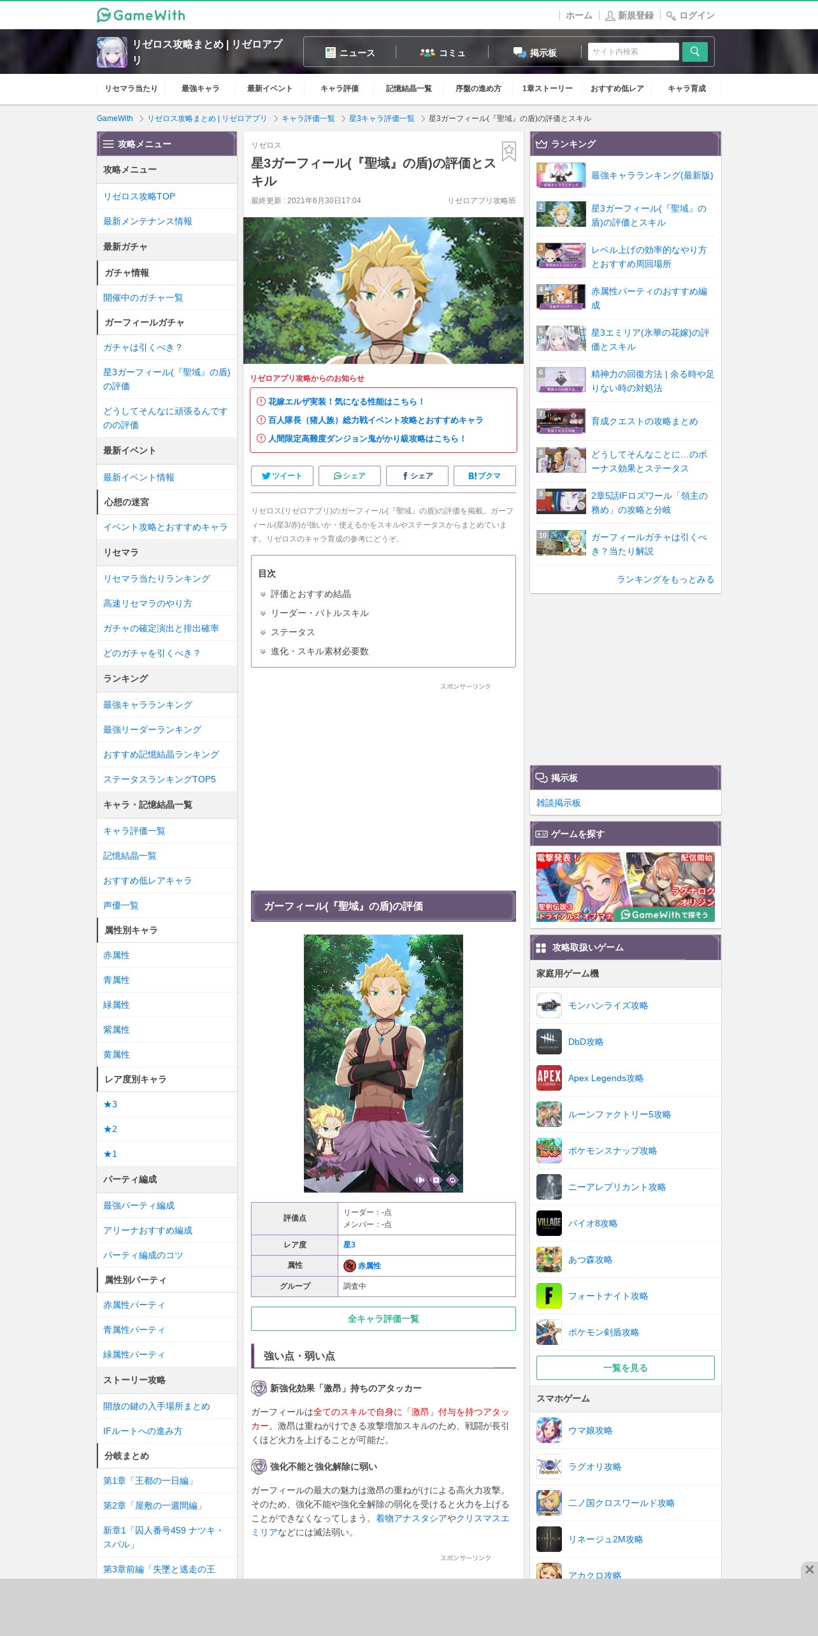818x1636 pixels.
Task: Click the game finder banner image
Action: point(626,887)
